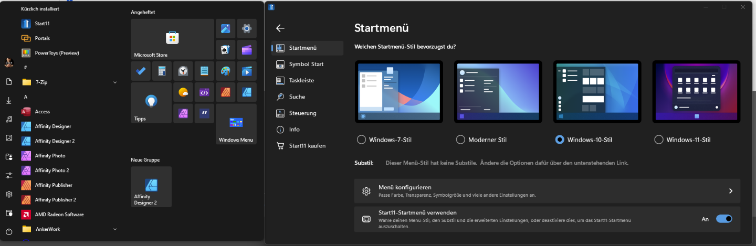Select the Moderner Stil preview thumbnail

pos(498,92)
